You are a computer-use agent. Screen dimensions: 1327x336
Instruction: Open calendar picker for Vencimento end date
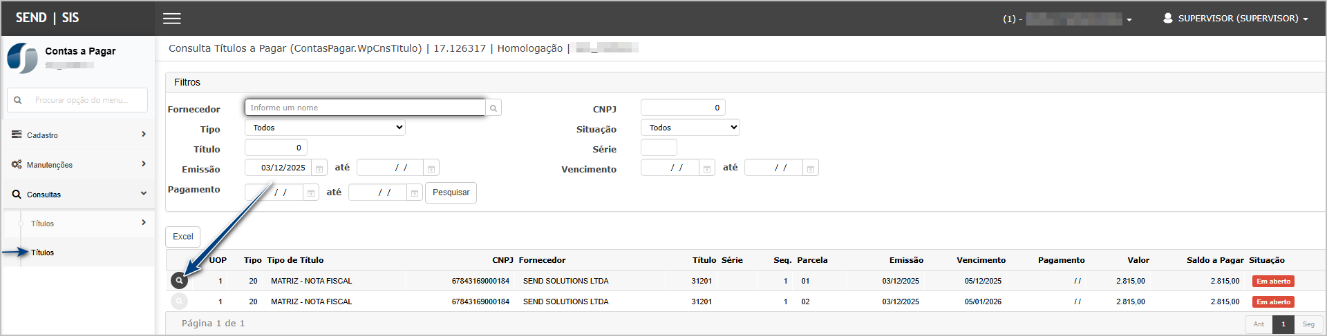tap(811, 168)
